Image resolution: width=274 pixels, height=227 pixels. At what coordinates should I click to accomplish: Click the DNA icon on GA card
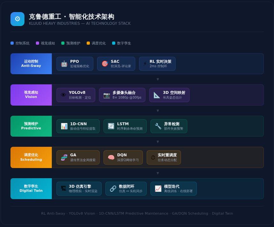64,158
